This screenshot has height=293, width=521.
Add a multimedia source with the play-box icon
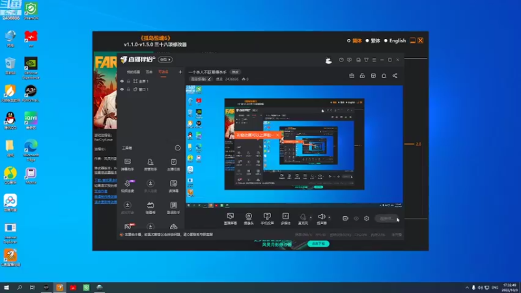(285, 218)
